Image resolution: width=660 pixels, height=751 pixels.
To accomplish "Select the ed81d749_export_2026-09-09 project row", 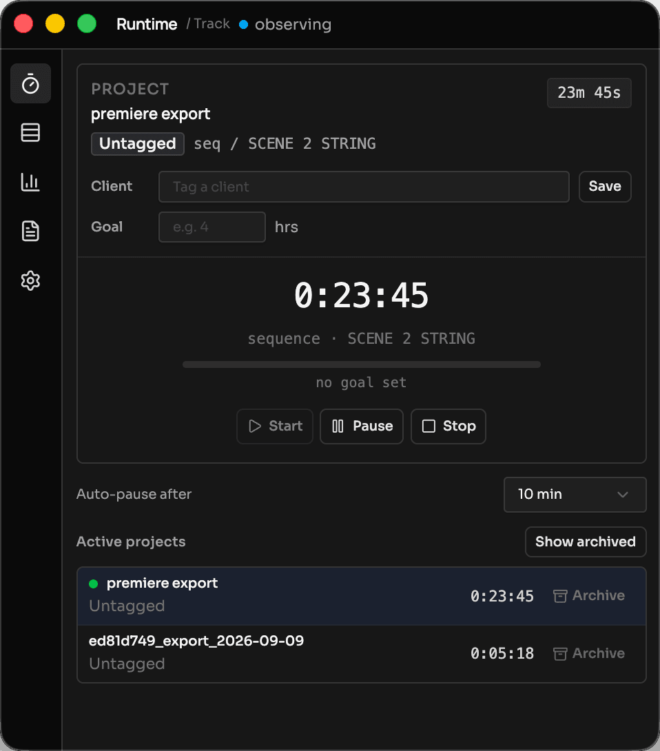I will click(x=362, y=654).
